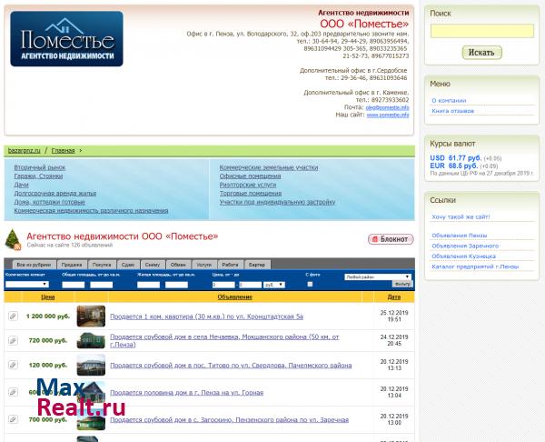Open the Книга отзывов menu link

tap(452, 111)
